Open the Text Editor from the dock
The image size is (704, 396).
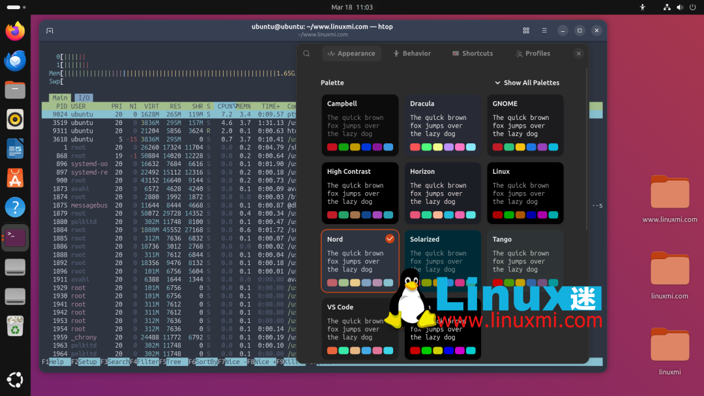tap(14, 148)
